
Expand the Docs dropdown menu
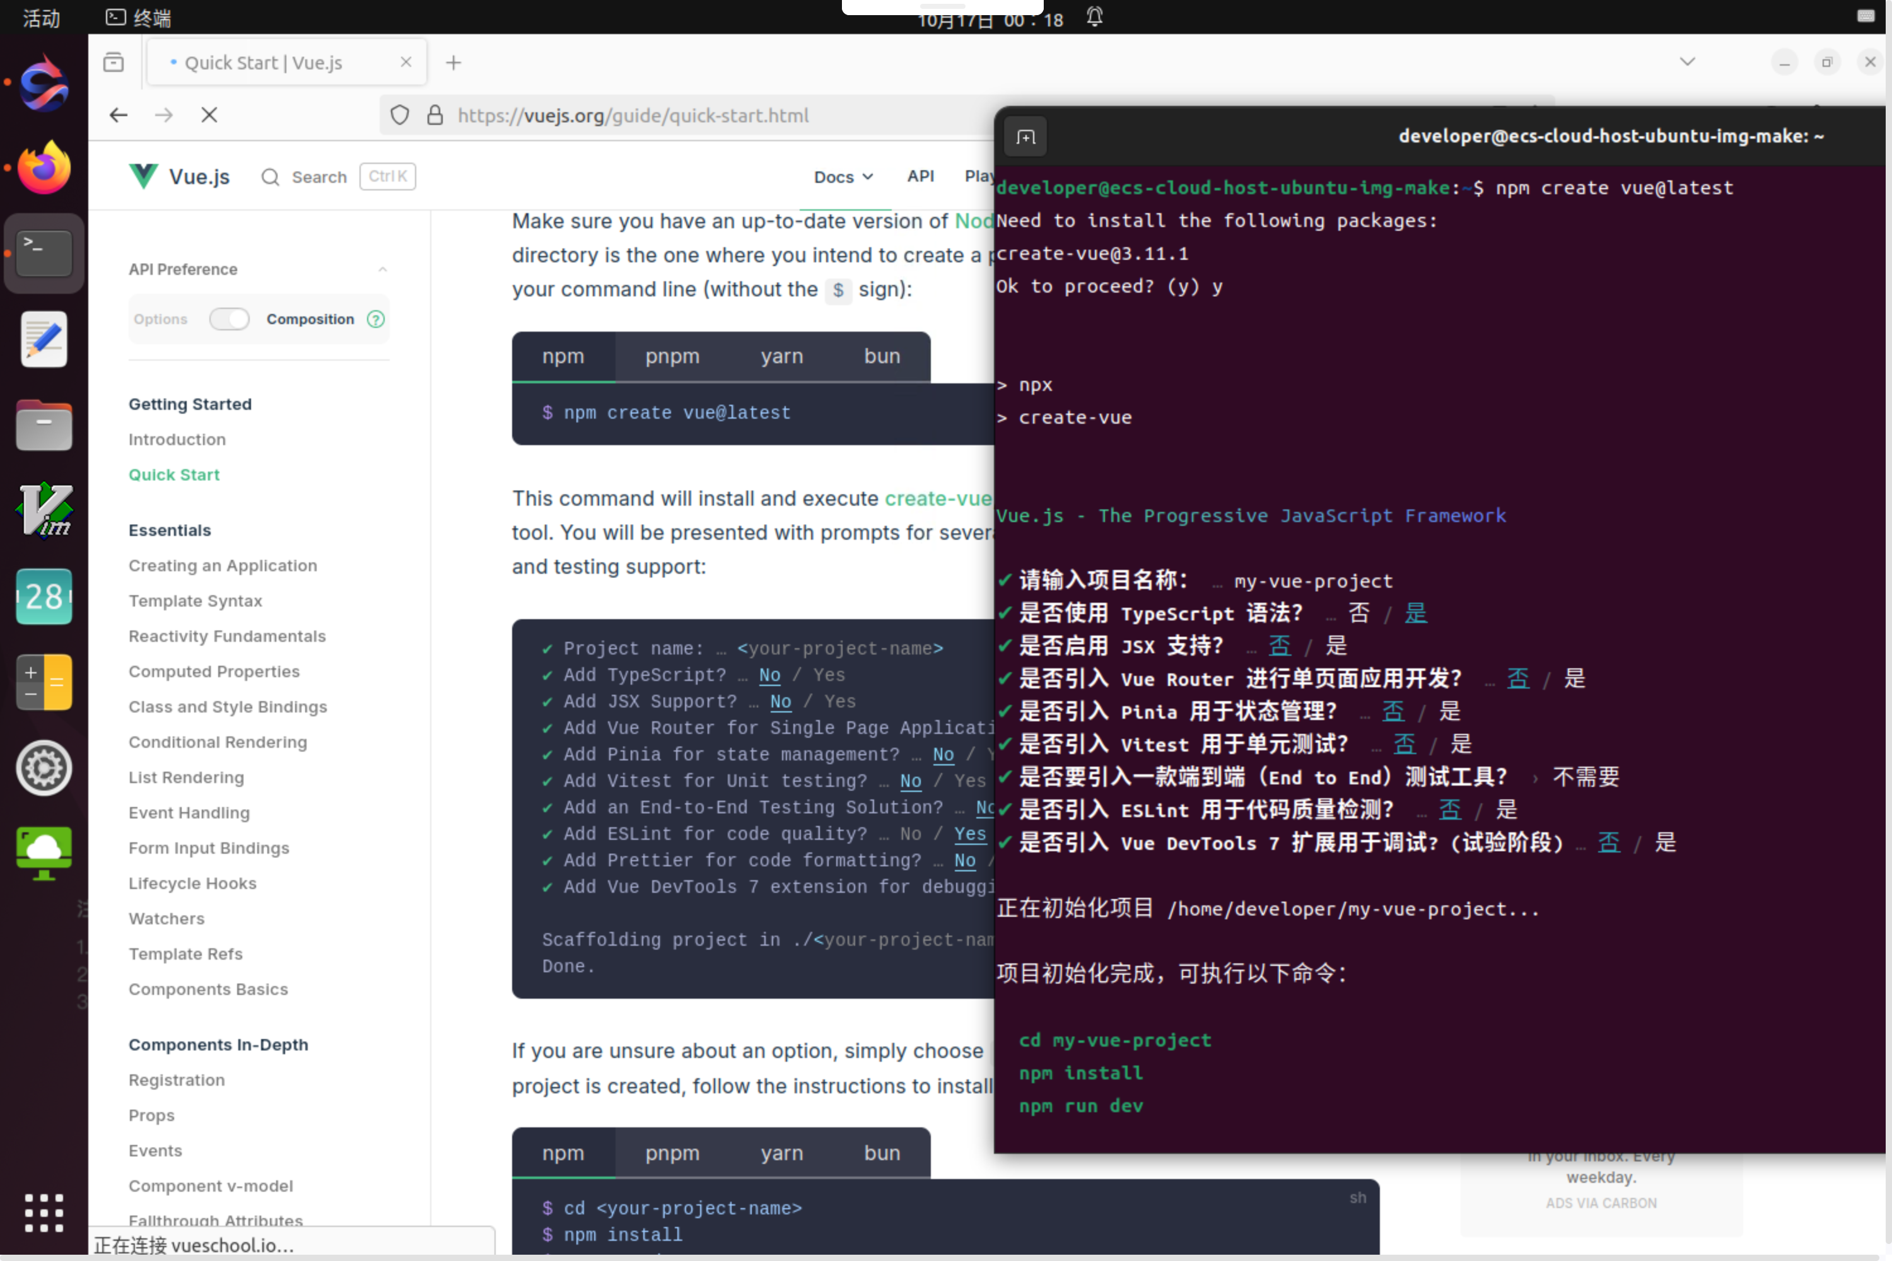click(842, 177)
